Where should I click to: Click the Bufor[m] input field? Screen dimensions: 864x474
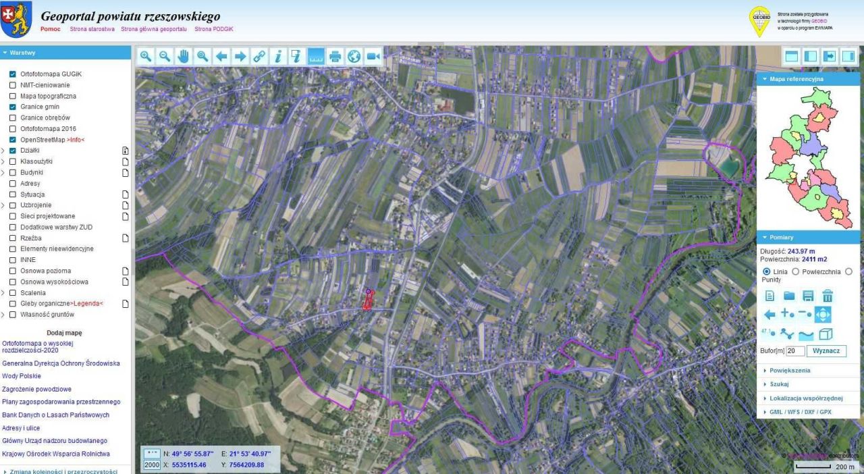coord(795,351)
